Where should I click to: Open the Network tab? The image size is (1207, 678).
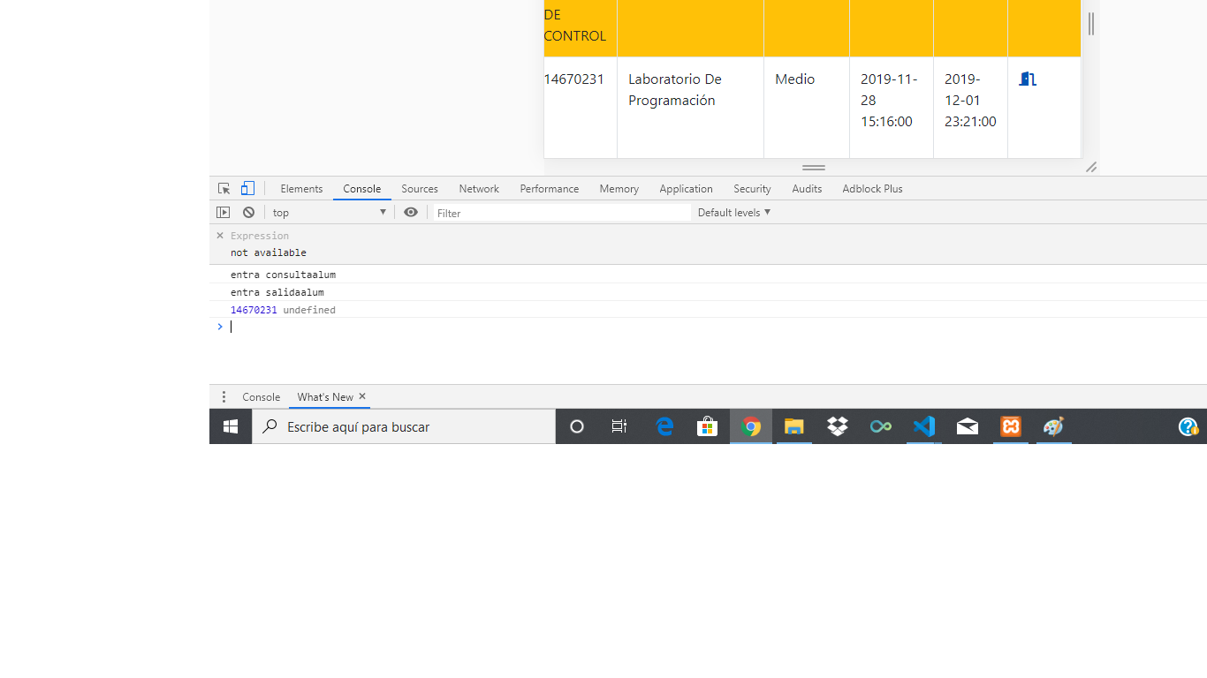pos(479,189)
